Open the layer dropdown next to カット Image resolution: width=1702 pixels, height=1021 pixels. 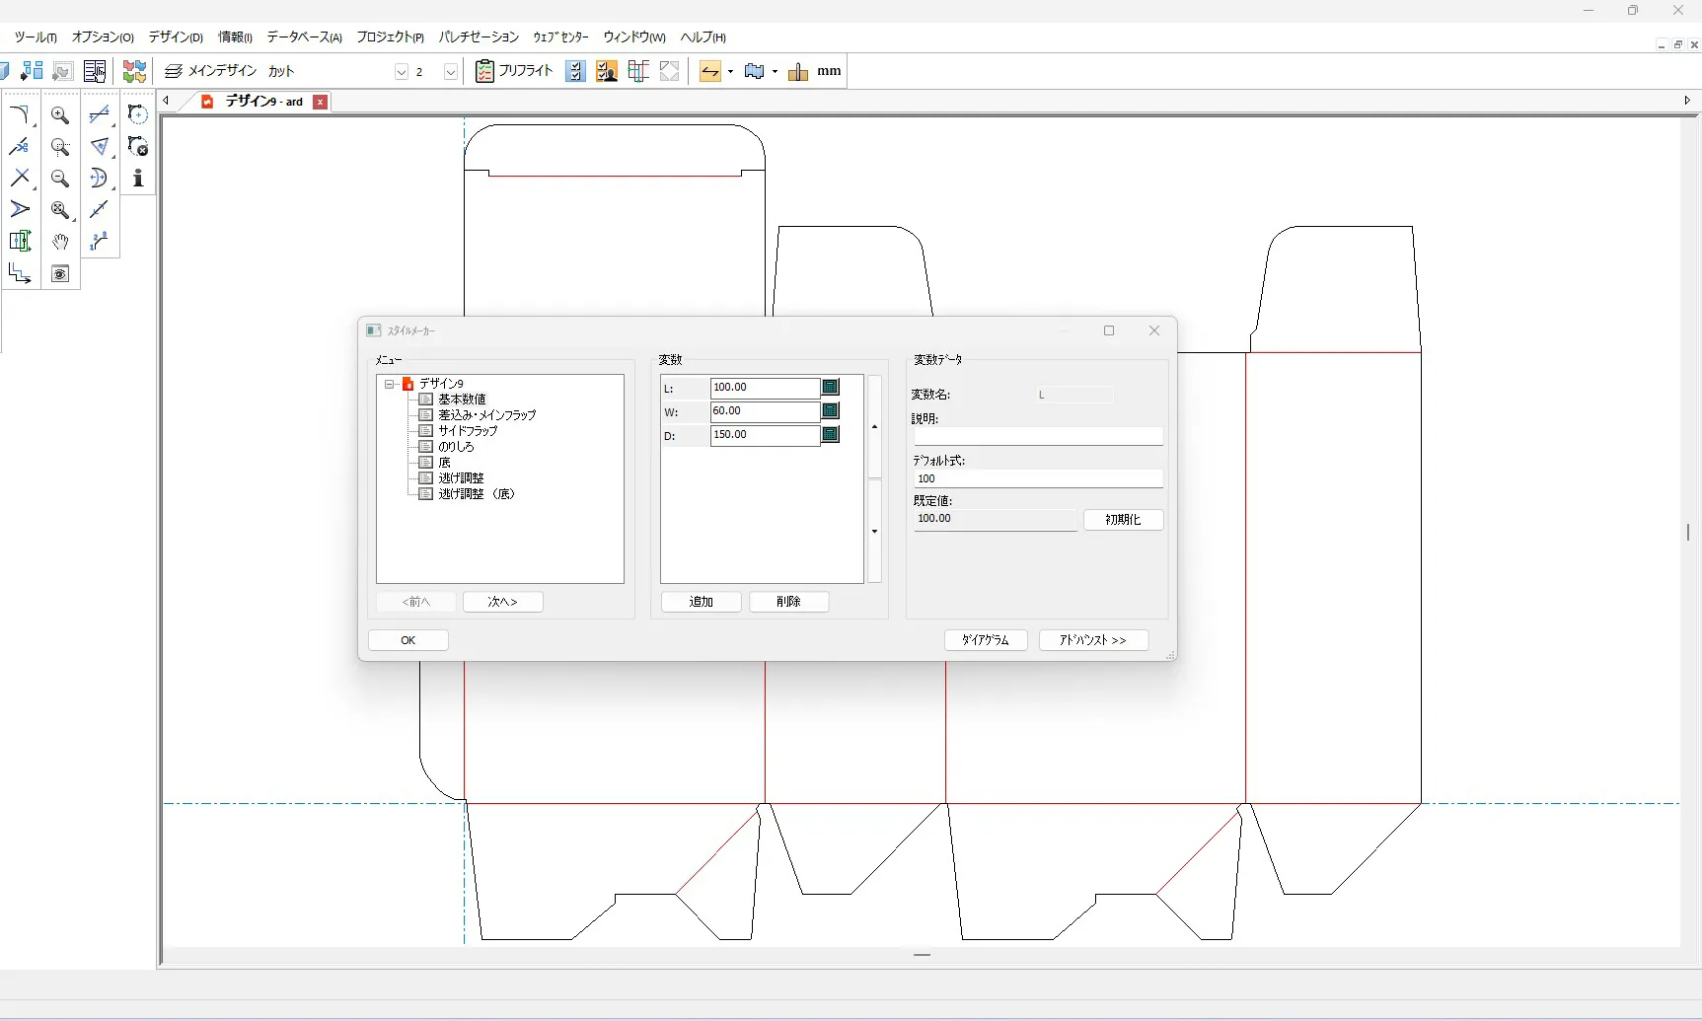coord(401,72)
